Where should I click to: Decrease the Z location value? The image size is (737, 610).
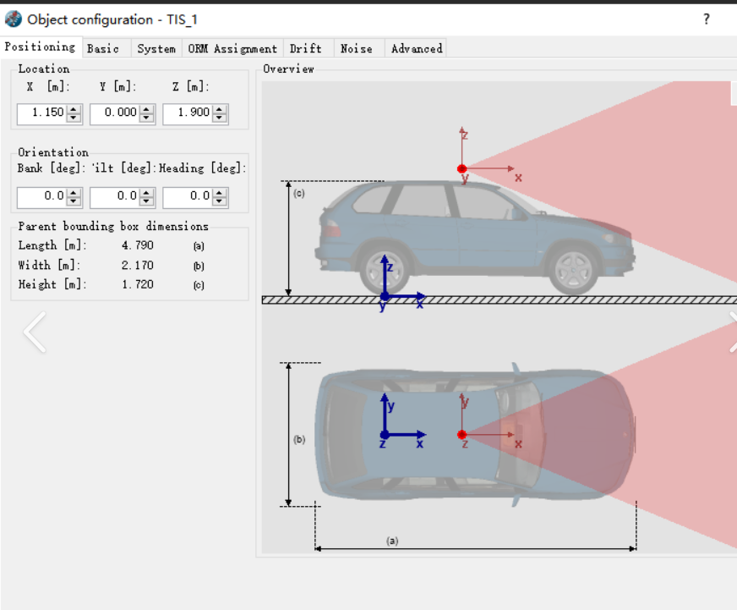(x=220, y=118)
